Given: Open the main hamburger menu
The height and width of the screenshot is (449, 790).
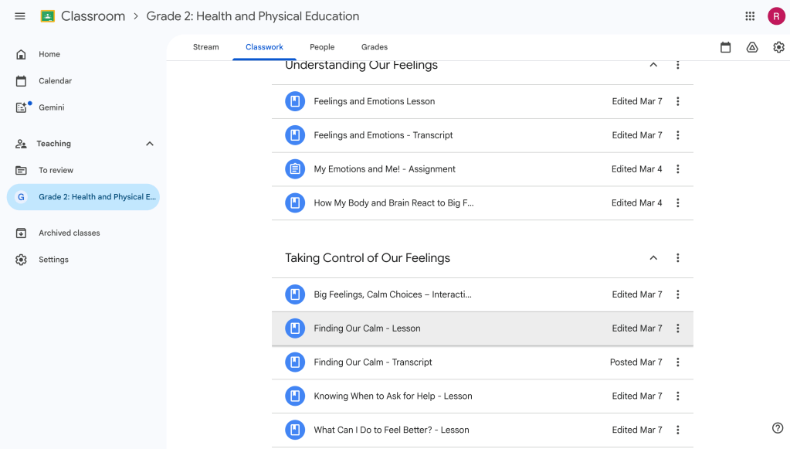Looking at the screenshot, I should (20, 16).
